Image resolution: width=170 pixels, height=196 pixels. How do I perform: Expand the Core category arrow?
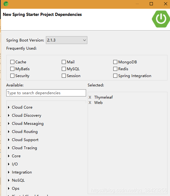pyautogui.click(x=9, y=156)
